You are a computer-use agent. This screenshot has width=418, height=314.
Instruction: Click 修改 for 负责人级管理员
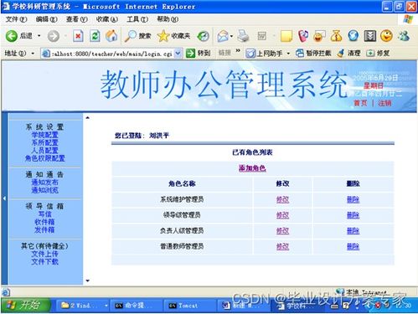(x=282, y=231)
